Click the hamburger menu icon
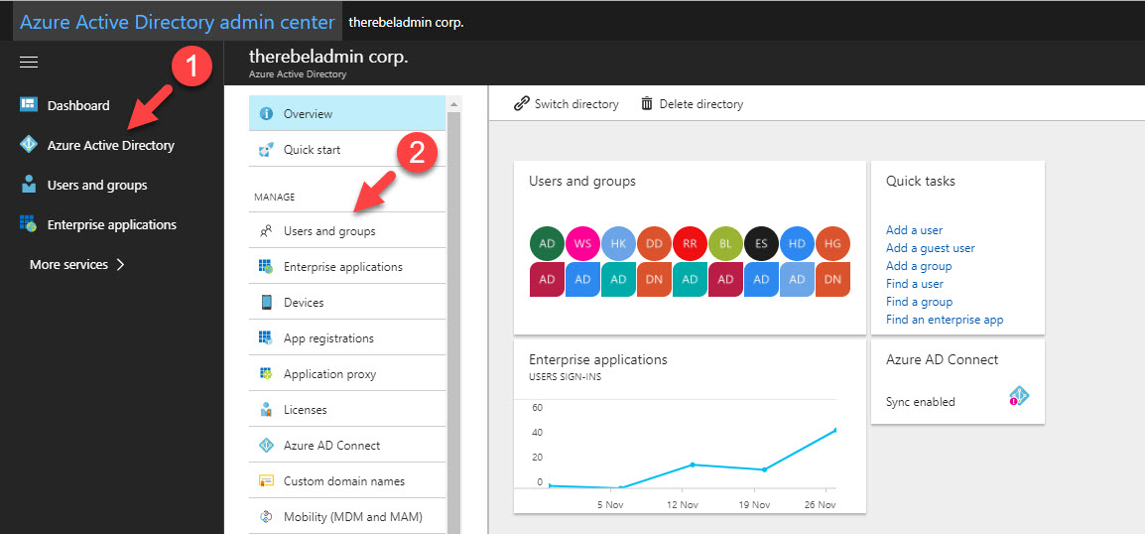Viewport: 1145px width, 534px height. point(29,63)
